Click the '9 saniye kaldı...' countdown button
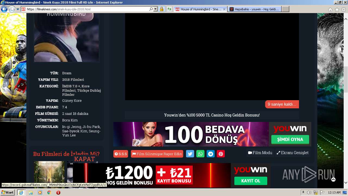Viewport: 348px width, 196px height. [x=282, y=104]
